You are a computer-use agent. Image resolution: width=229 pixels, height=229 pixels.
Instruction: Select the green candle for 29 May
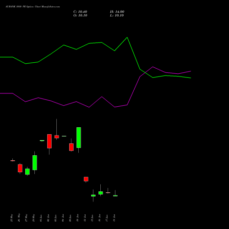(35, 163)
